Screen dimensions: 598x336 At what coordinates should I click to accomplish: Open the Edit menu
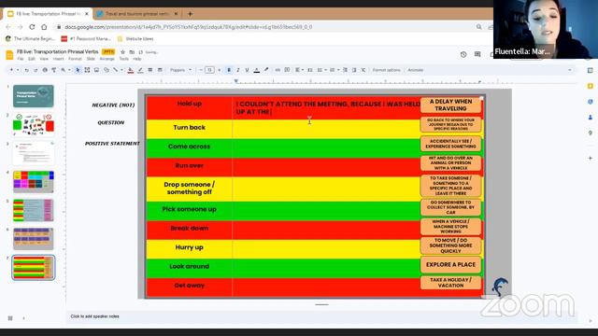[x=31, y=59]
